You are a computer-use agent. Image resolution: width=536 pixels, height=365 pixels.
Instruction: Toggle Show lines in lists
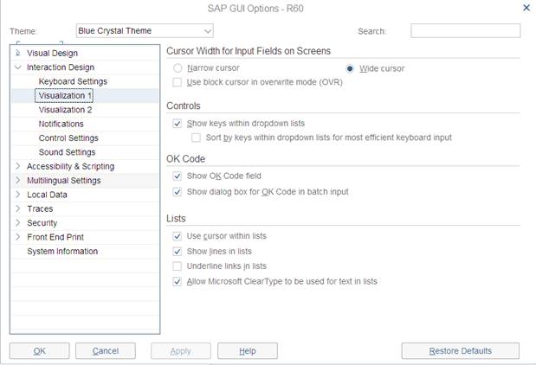[x=177, y=252]
